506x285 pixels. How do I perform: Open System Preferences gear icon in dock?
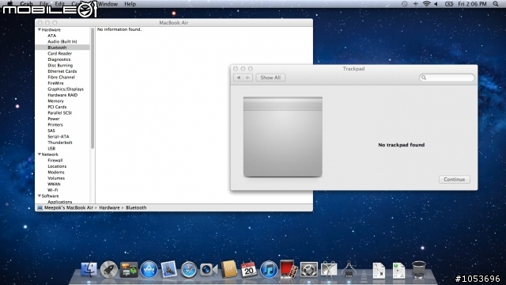point(309,269)
